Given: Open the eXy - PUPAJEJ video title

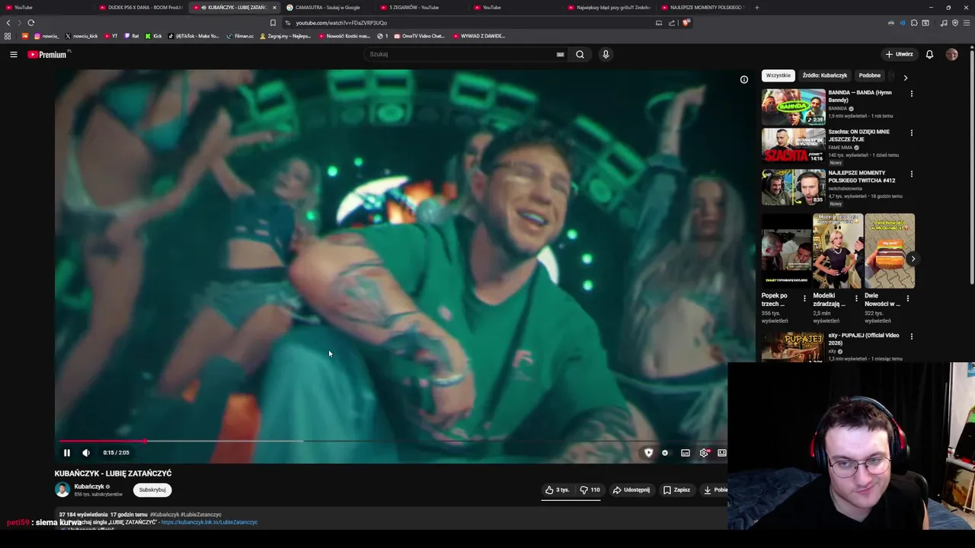Looking at the screenshot, I should [864, 339].
